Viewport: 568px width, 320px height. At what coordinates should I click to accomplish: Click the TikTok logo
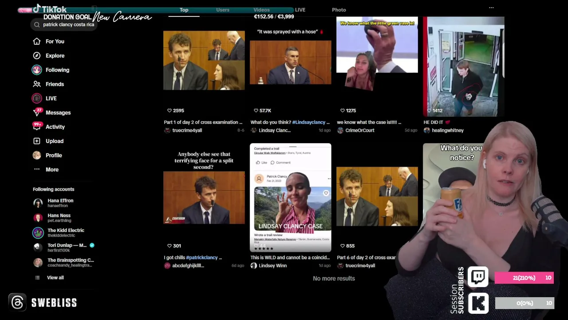pyautogui.click(x=49, y=9)
